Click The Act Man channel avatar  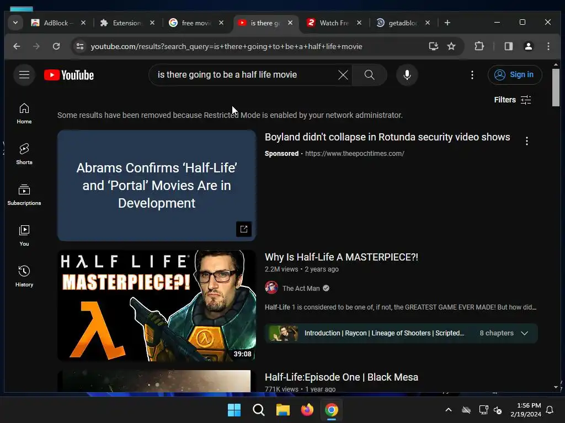pos(271,288)
